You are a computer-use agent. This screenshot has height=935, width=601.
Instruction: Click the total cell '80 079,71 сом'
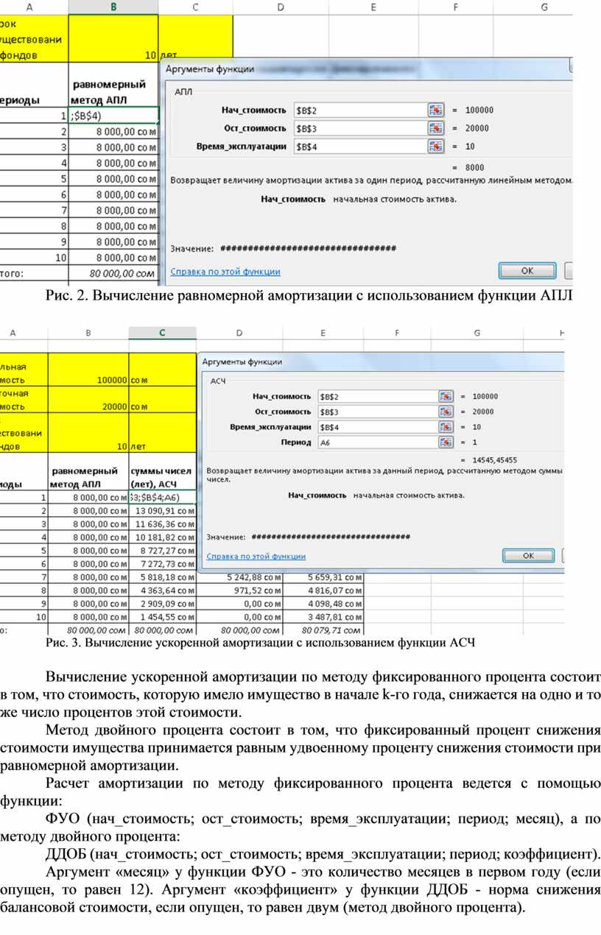323,630
